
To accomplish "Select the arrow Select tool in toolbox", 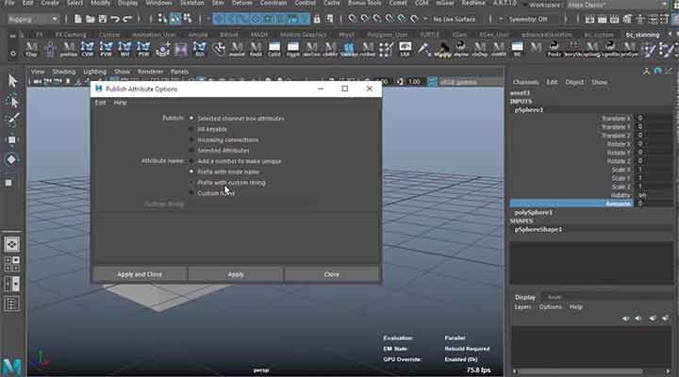I will pyautogui.click(x=12, y=81).
